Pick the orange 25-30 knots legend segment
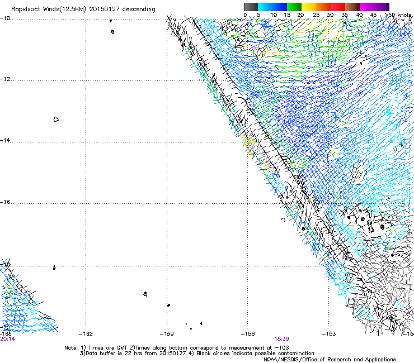Viewport: 414px width, 363px height. point(323,7)
